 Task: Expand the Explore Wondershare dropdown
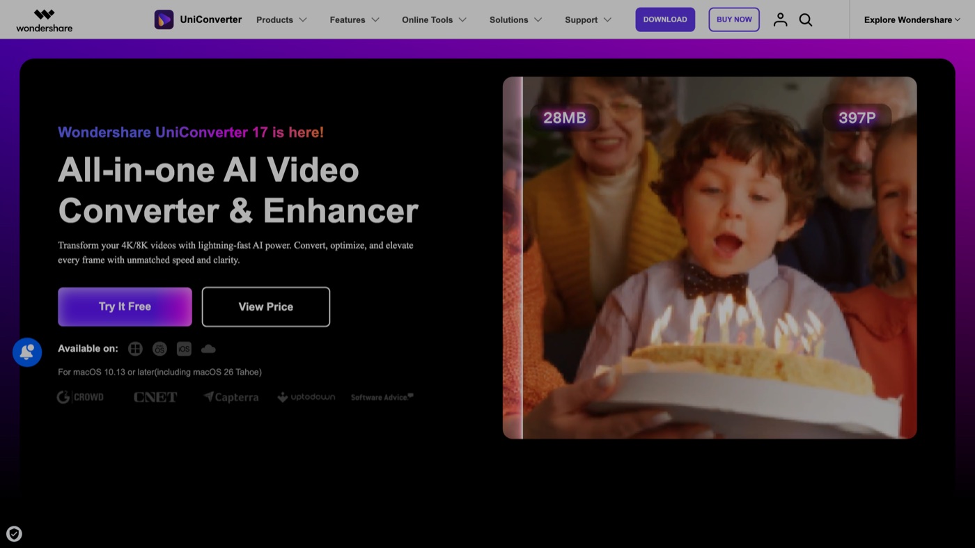click(912, 19)
